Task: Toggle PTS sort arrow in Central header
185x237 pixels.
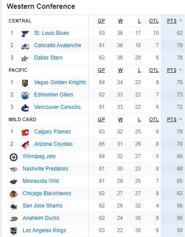Action: 181,21
